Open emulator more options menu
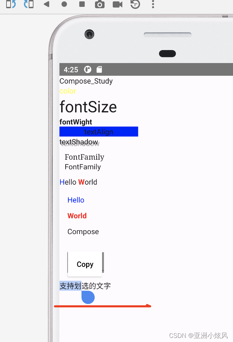233x342 pixels. pyautogui.click(x=153, y=4)
